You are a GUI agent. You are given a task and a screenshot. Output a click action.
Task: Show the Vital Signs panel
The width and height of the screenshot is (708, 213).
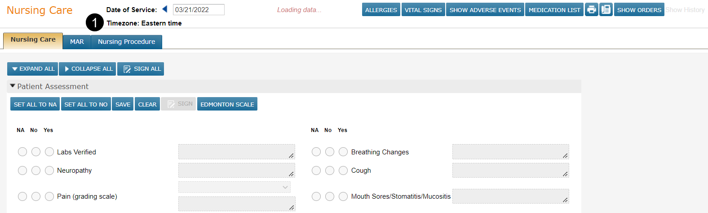point(423,10)
